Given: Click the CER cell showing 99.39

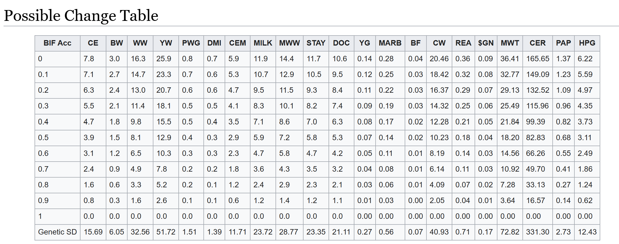Looking at the screenshot, I should click(535, 122).
